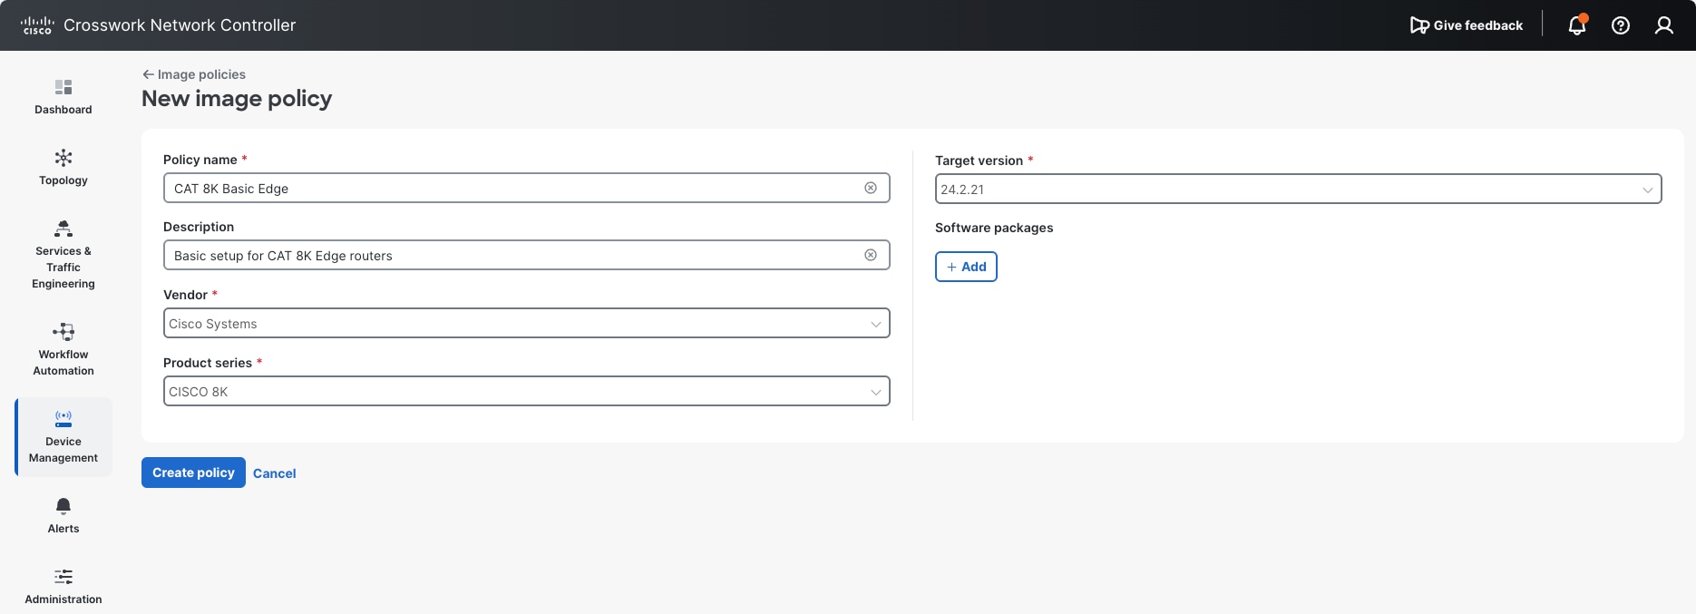Open help question mark icon
The image size is (1696, 614).
point(1621,25)
